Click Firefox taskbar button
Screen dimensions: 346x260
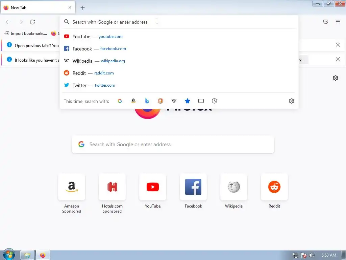43,255
